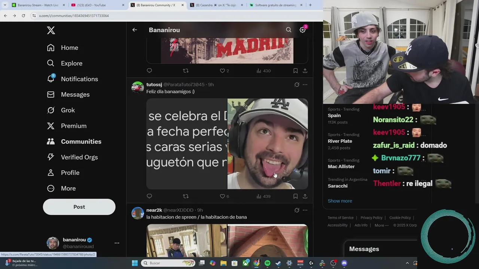
Task: Click Grok icon on near2k post
Action: [297, 210]
